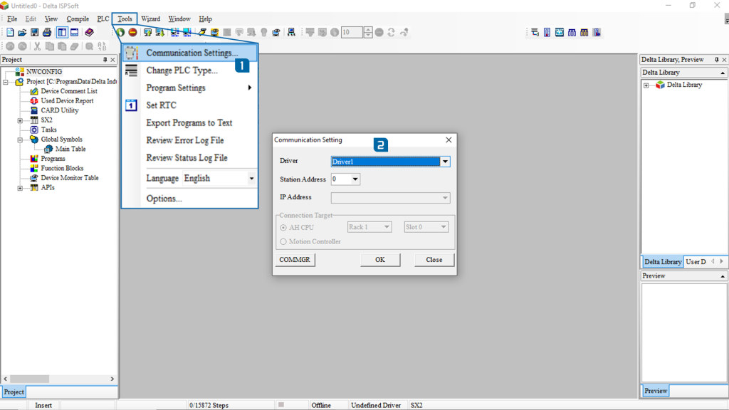Image resolution: width=729 pixels, height=410 pixels.
Task: Collapse the Project root tree node
Action: click(6, 82)
